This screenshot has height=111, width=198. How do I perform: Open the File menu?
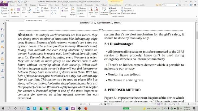(4, 5)
